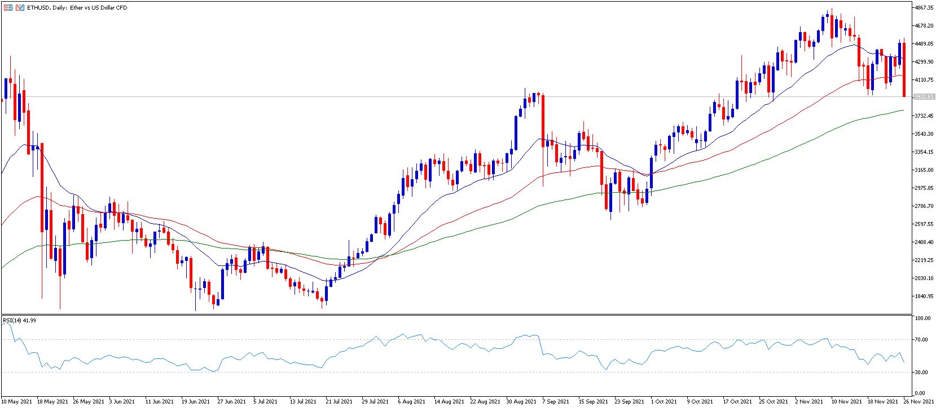Select the 21 Jul 2021 date label
936x408 pixels.
click(339, 402)
